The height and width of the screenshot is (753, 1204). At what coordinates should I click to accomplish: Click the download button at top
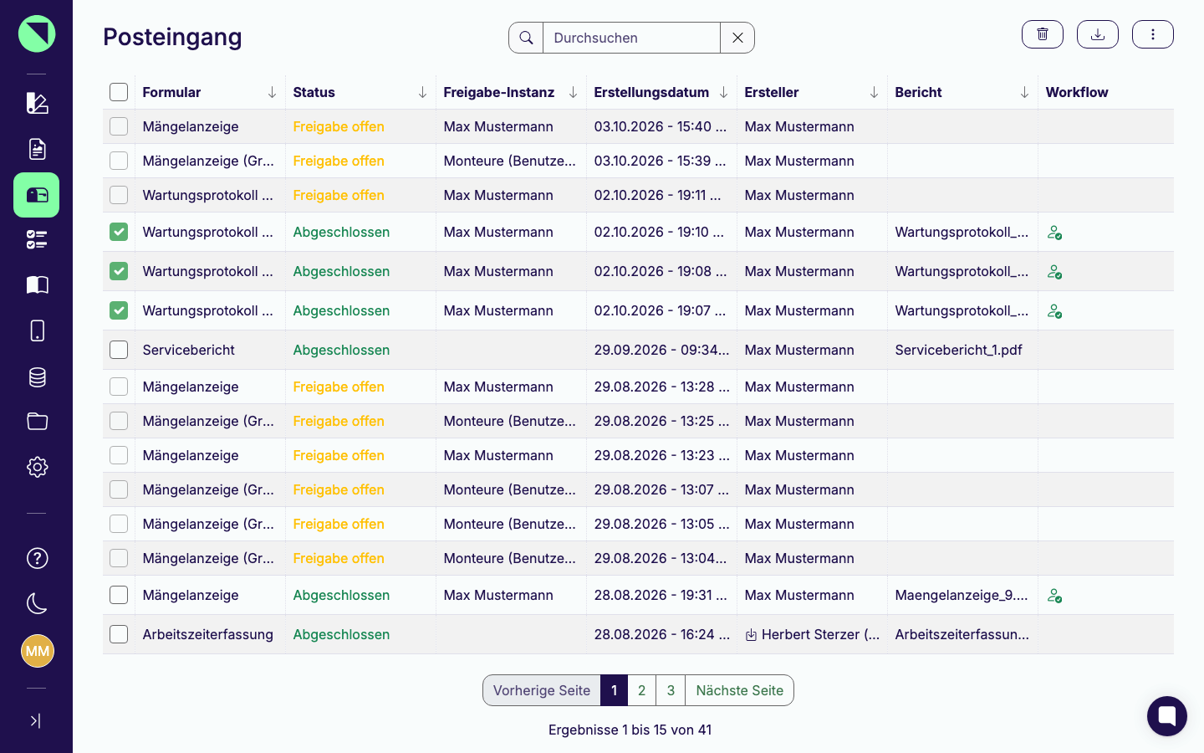pos(1097,34)
